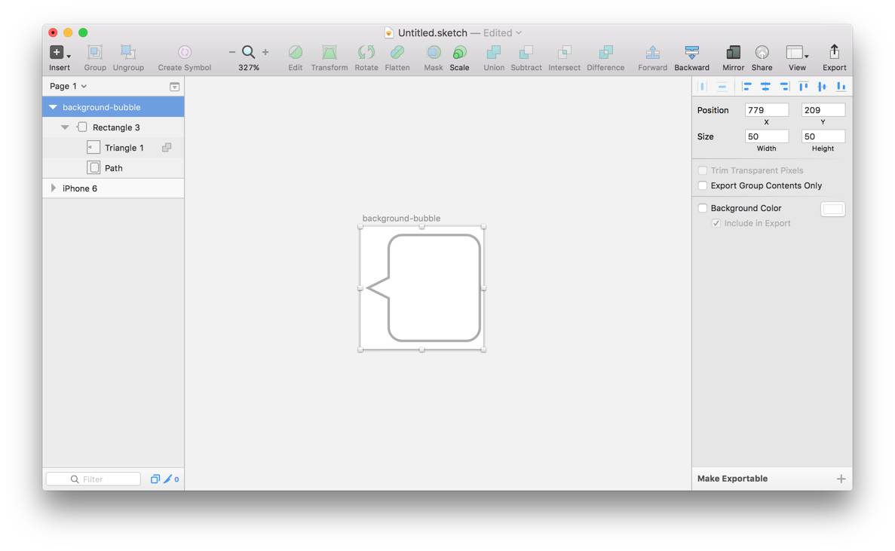
Task: Open the Background Color swatch
Action: (832, 209)
